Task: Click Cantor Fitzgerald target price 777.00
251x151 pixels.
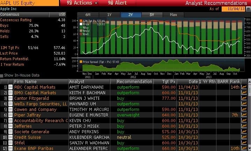Action: 169,98
